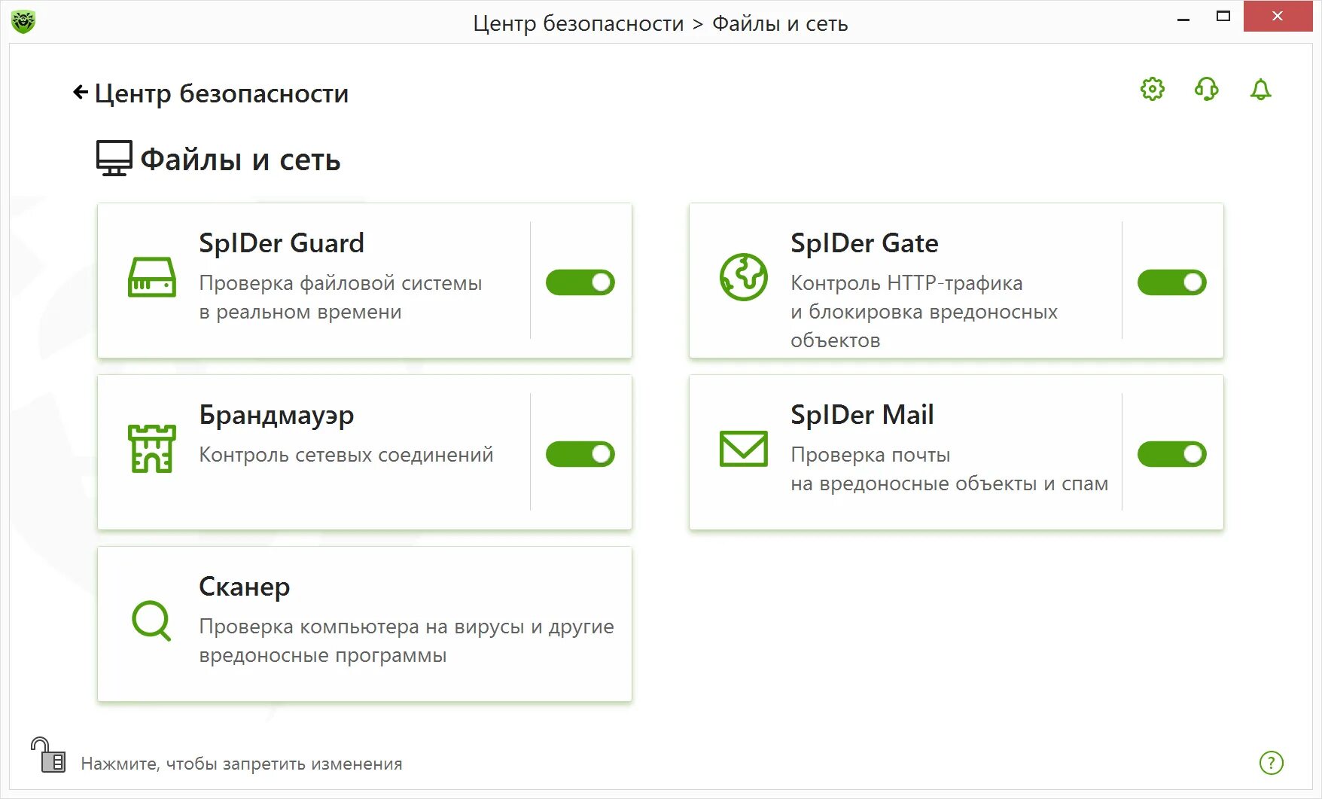Image resolution: width=1322 pixels, height=799 pixels.
Task: Click the Dr.Web spider logo icon
Action: [23, 20]
